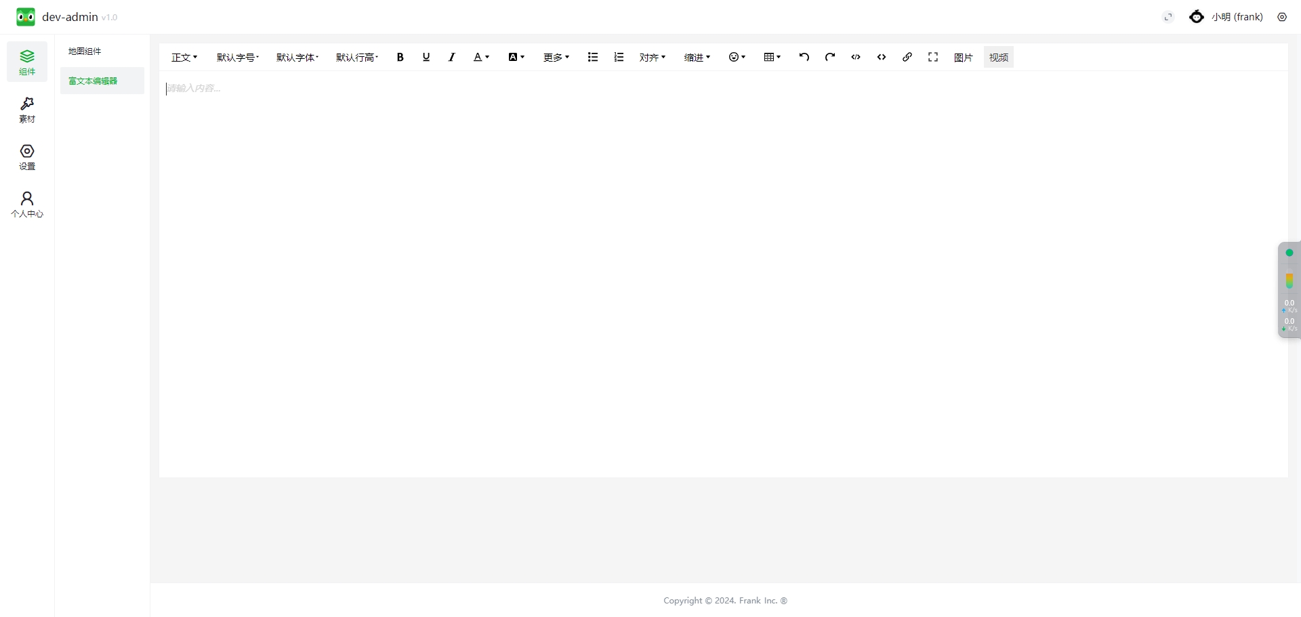
Task: Expand the editor to fullscreen
Action: pos(932,58)
